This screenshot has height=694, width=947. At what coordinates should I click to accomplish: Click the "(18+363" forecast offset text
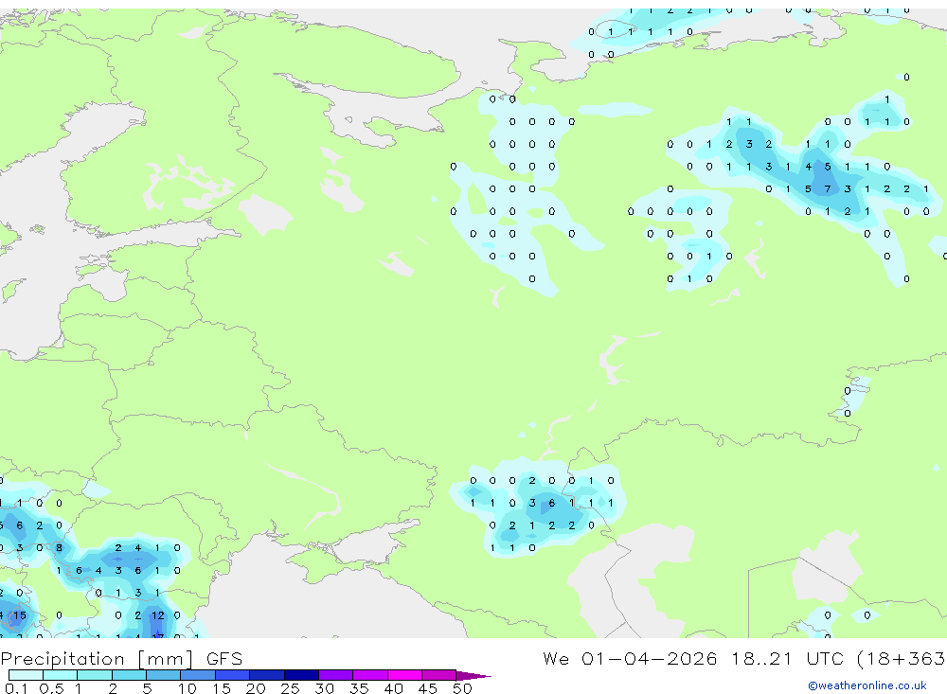tap(901, 659)
